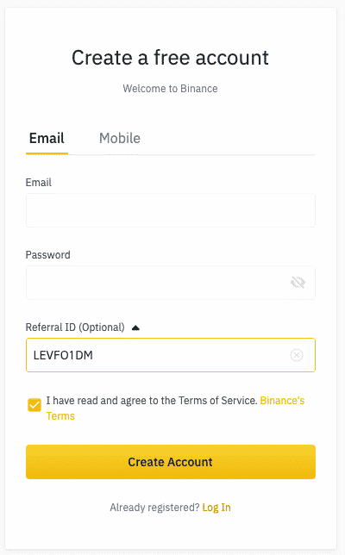Toggle password visibility eye icon
Viewport: 345px width, 555px height.
click(x=298, y=283)
